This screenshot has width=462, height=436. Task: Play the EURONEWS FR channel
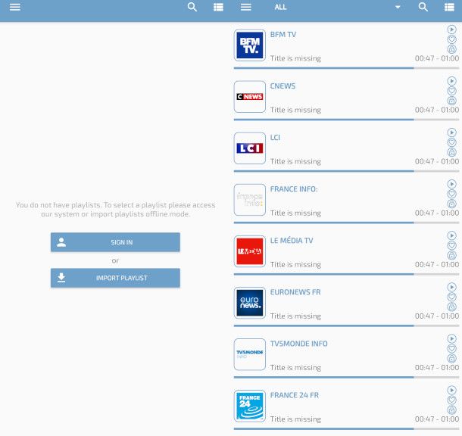click(451, 287)
